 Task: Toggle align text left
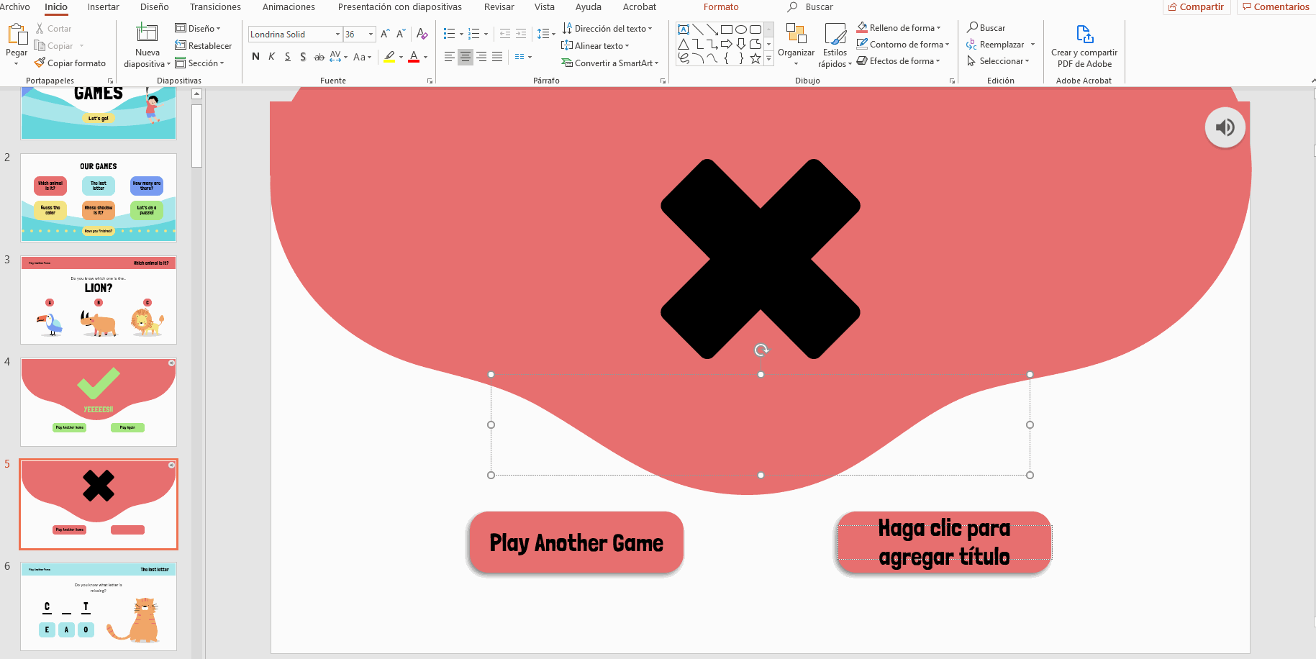[x=449, y=57]
